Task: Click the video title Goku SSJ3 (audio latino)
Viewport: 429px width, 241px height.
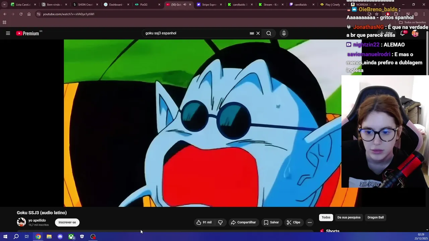Action: 42,213
